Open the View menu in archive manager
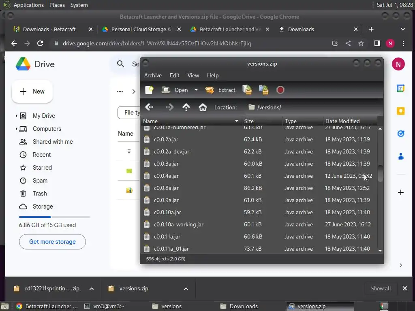The height and width of the screenshot is (311, 415). pyautogui.click(x=193, y=75)
